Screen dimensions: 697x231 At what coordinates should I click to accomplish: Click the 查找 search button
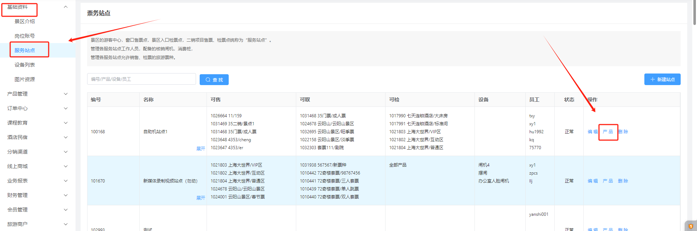pyautogui.click(x=214, y=80)
